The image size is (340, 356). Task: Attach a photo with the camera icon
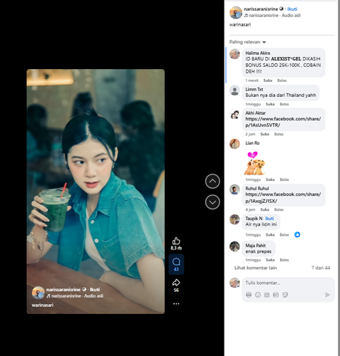click(x=267, y=295)
